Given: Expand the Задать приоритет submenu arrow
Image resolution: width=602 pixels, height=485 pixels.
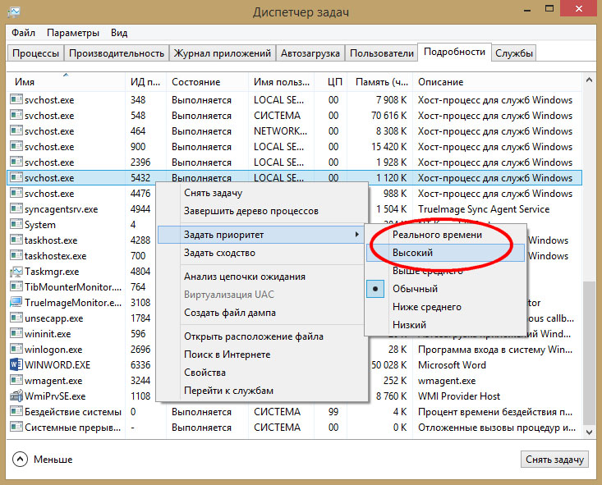Looking at the screenshot, I should coord(357,234).
